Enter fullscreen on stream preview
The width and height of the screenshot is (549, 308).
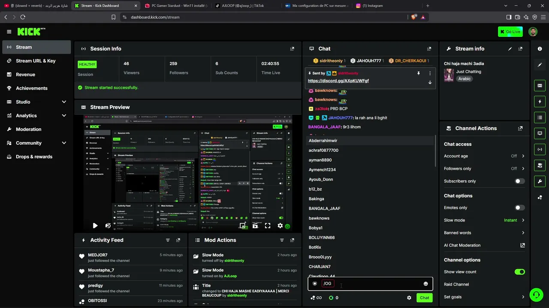(x=268, y=225)
